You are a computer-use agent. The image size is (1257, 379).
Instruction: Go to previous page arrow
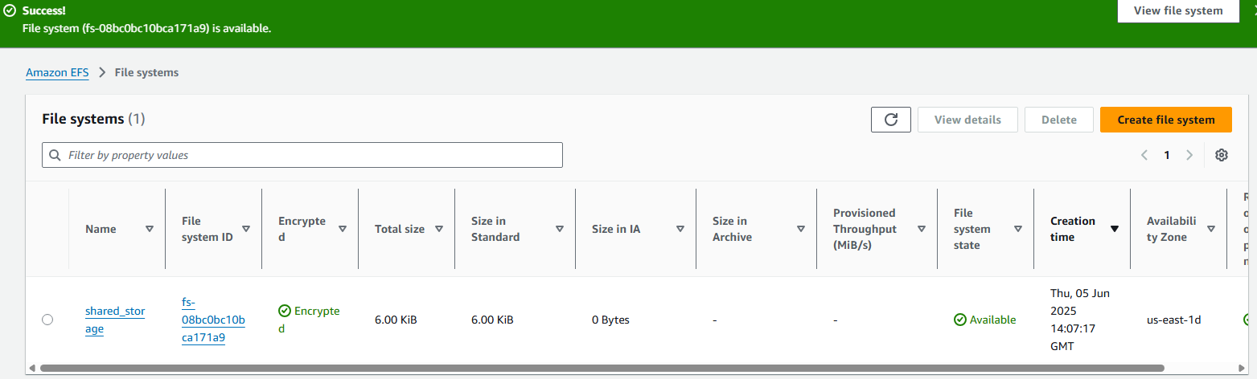pyautogui.click(x=1144, y=155)
